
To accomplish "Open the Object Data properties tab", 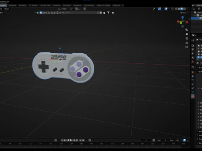I will tap(193, 92).
